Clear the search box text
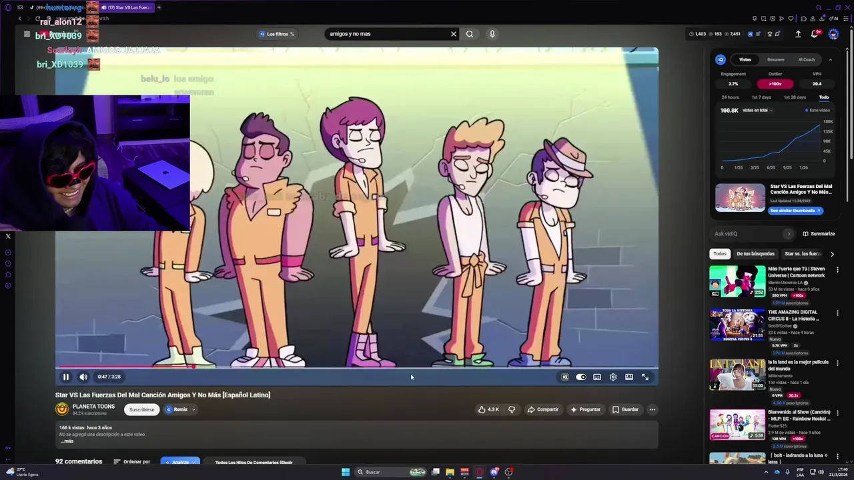The image size is (854, 480). tap(454, 34)
